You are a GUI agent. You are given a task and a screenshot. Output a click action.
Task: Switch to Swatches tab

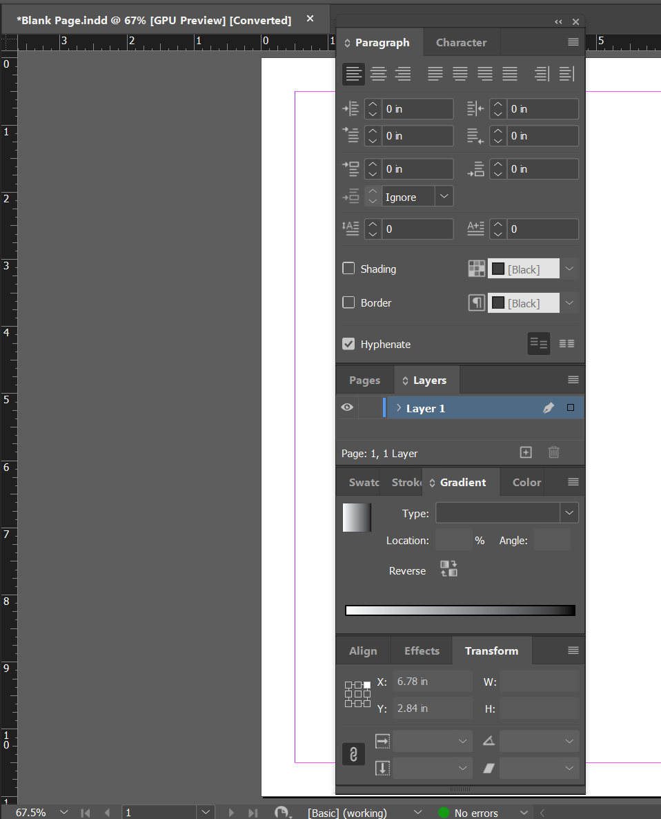(x=364, y=483)
